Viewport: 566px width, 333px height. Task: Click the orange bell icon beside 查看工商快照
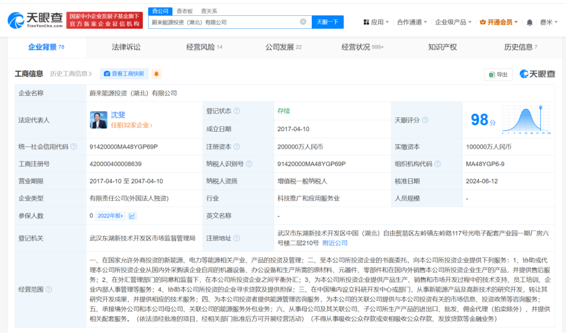coord(155,73)
